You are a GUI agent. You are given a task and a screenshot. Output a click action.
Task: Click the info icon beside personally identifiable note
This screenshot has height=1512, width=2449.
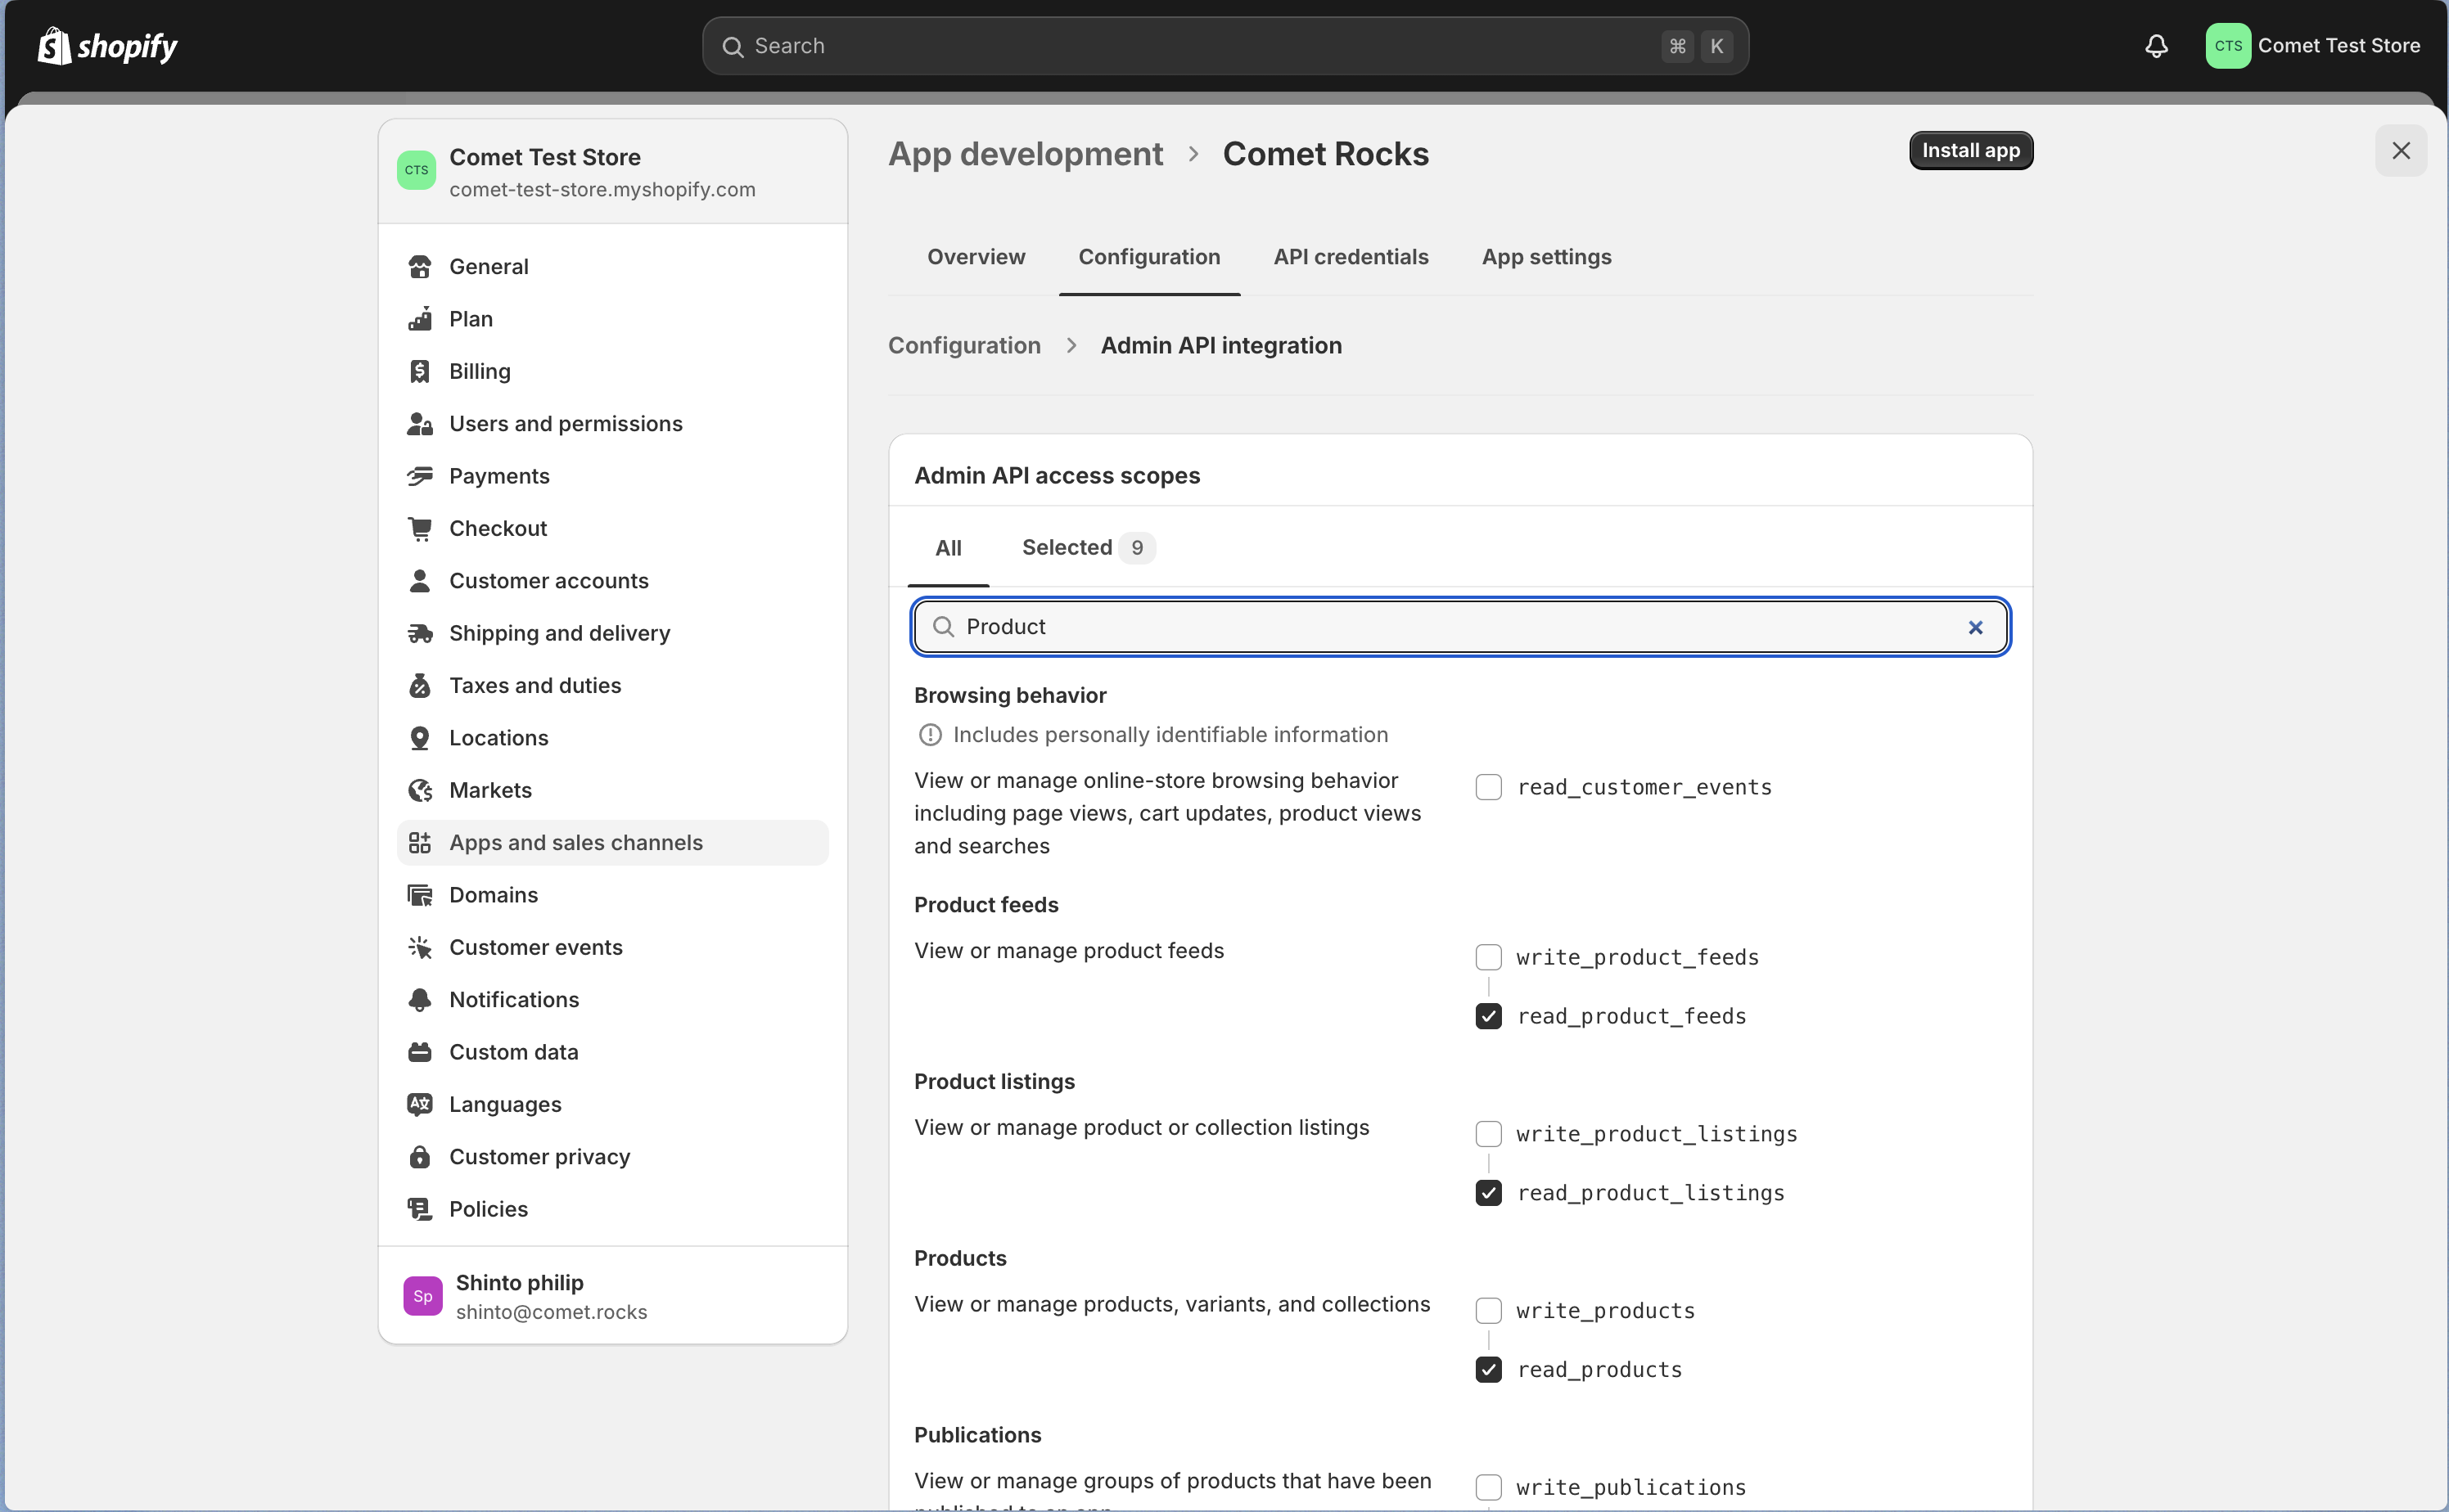pos(929,735)
